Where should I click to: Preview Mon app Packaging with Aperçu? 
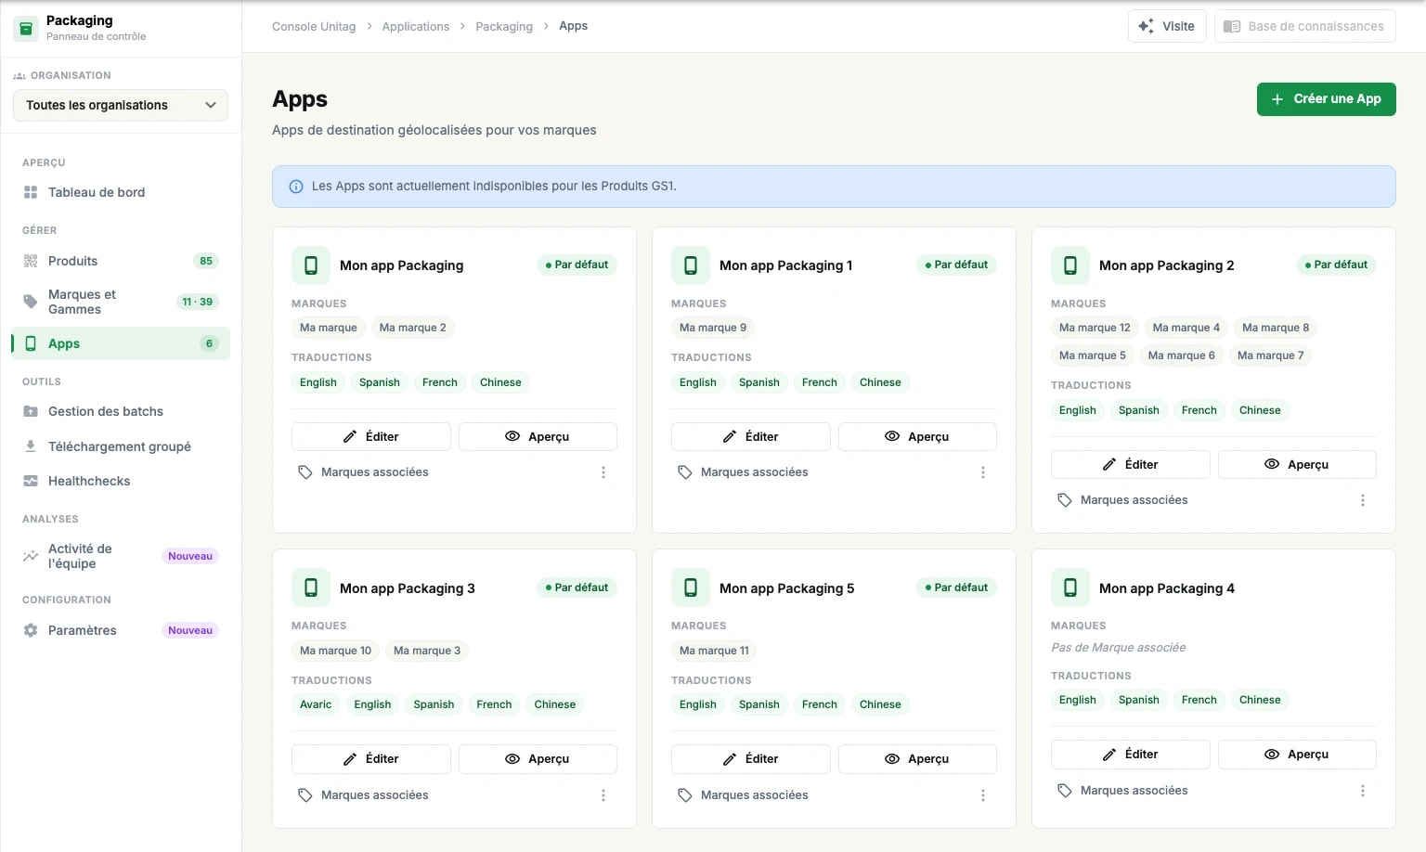click(x=538, y=436)
